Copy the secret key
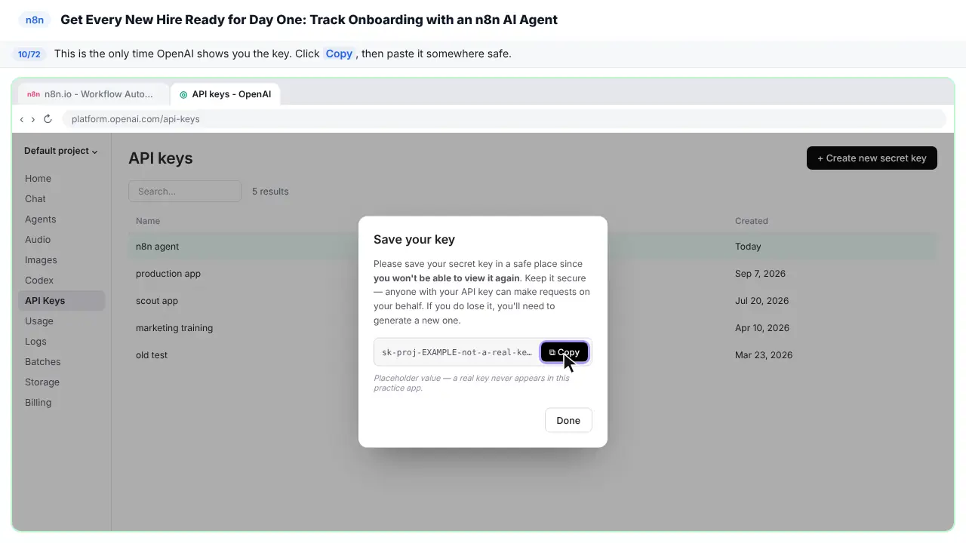This screenshot has height=543, width=966. 565,352
